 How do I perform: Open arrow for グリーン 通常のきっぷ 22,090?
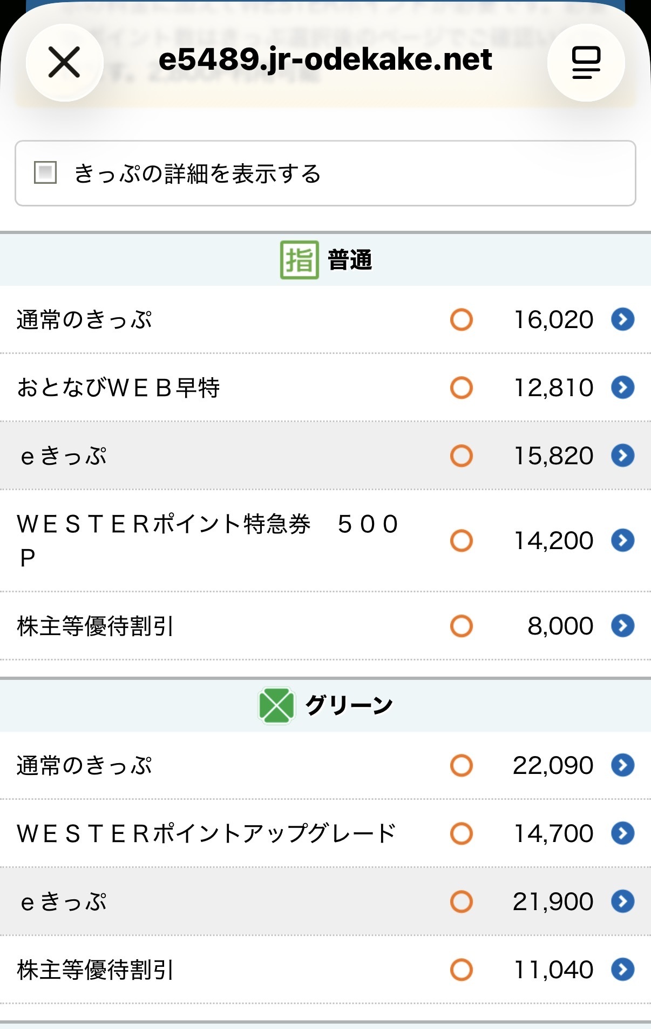(x=622, y=765)
